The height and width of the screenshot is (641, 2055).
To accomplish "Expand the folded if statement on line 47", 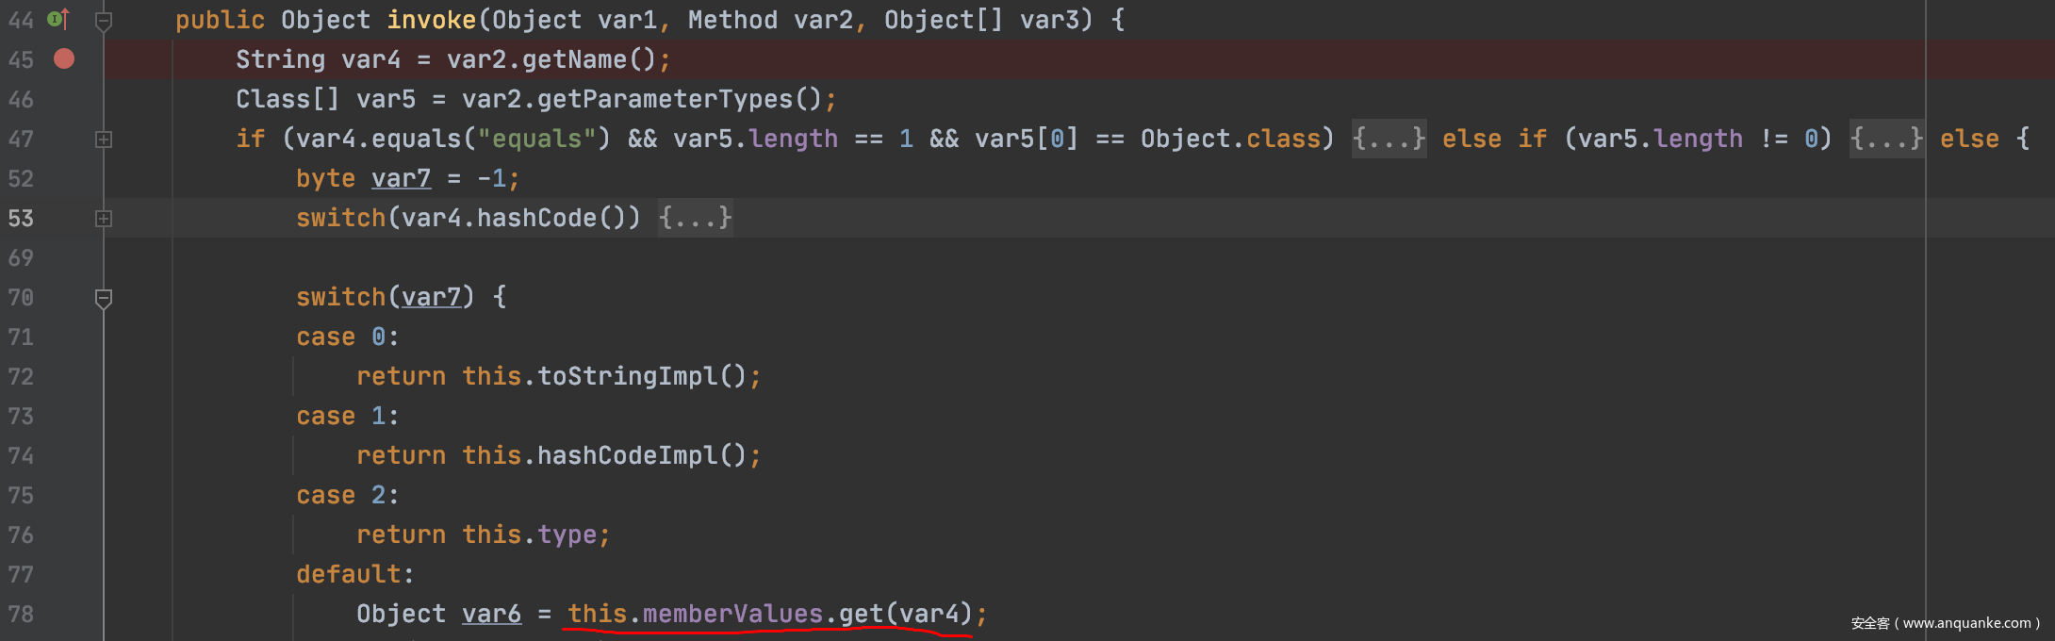I will click(x=104, y=140).
